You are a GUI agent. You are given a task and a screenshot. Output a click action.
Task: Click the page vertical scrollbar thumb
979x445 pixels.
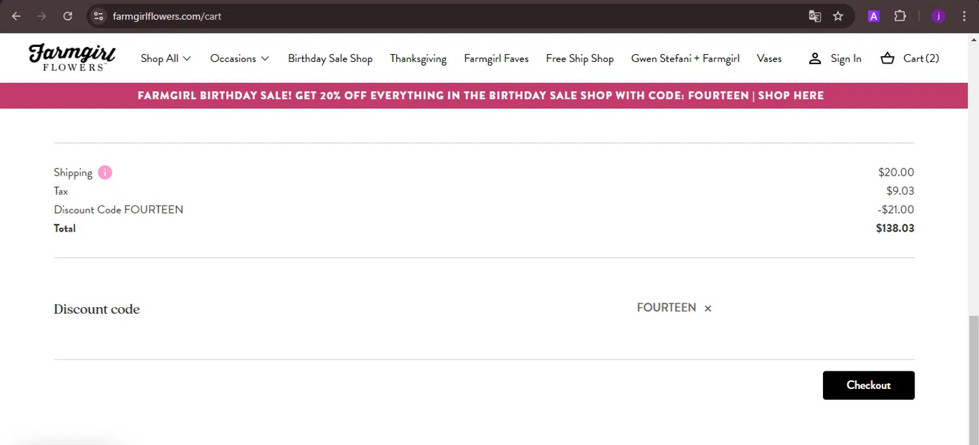tap(973, 378)
